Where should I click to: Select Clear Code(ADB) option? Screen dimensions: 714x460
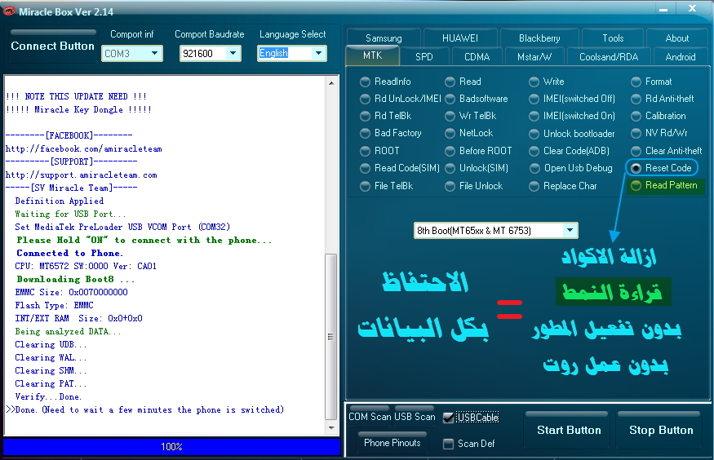534,151
